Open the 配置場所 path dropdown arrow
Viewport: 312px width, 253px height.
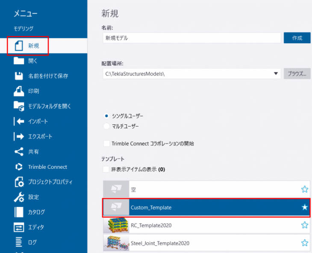[x=276, y=74]
